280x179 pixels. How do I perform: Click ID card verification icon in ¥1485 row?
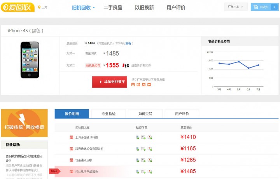143,172
